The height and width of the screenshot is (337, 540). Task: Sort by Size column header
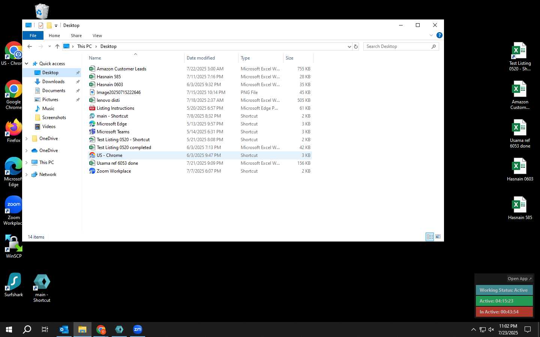pyautogui.click(x=298, y=58)
